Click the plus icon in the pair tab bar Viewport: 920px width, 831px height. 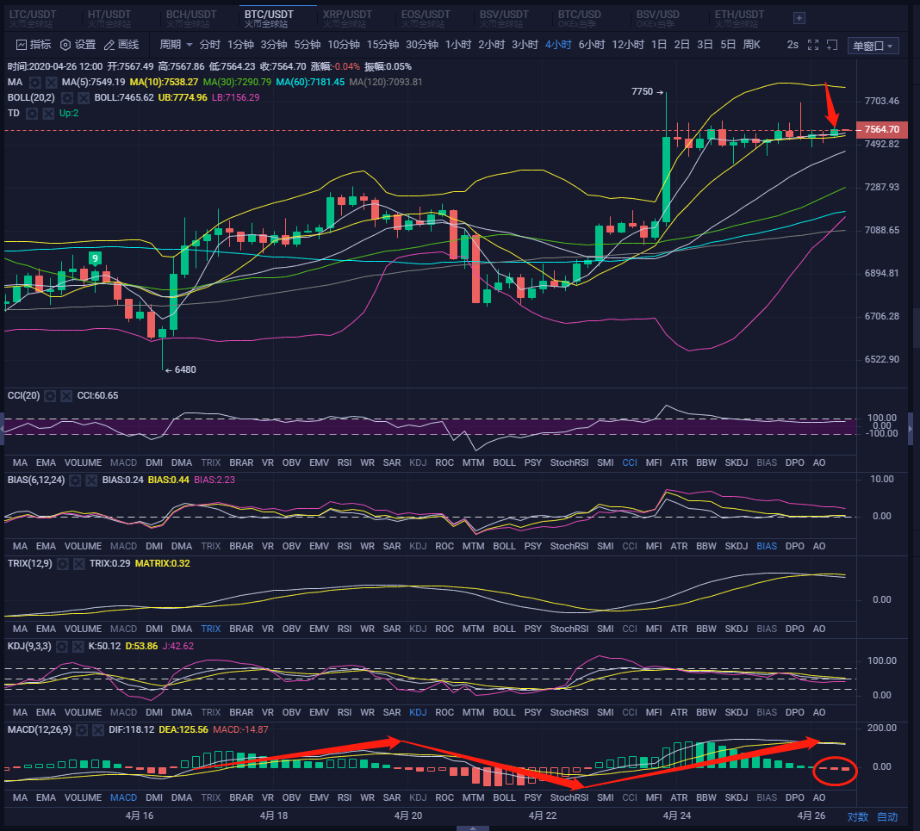click(x=799, y=17)
